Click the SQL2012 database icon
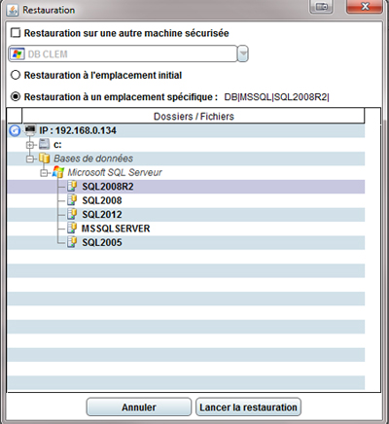 (72, 214)
